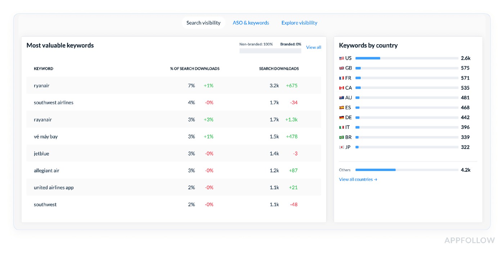
Task: Click the Others keywords progress bar
Action: click(x=407, y=170)
